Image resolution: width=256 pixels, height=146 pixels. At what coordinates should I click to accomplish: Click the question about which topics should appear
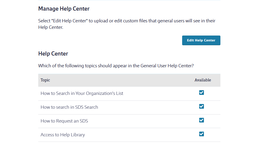coord(116,66)
